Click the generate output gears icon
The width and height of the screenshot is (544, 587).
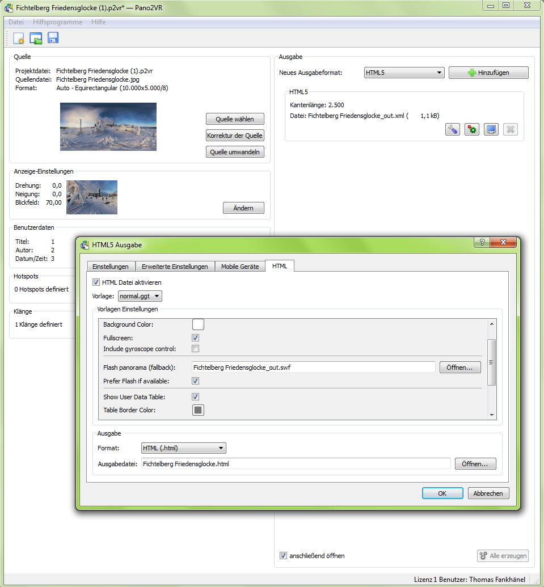coord(471,129)
